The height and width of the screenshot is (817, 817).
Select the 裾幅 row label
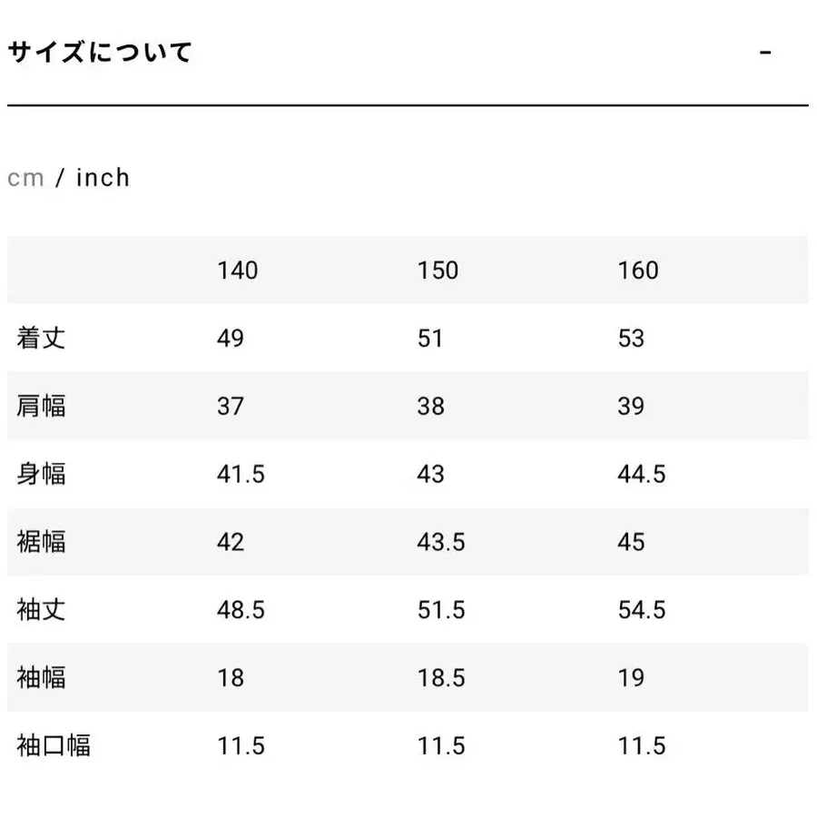coord(40,542)
